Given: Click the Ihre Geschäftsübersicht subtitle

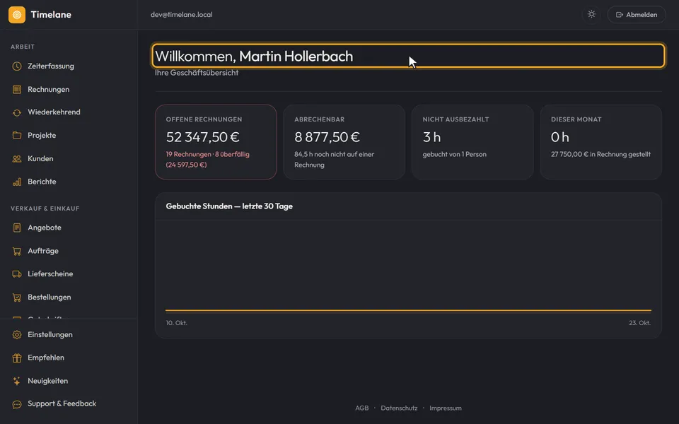Looking at the screenshot, I should point(197,73).
